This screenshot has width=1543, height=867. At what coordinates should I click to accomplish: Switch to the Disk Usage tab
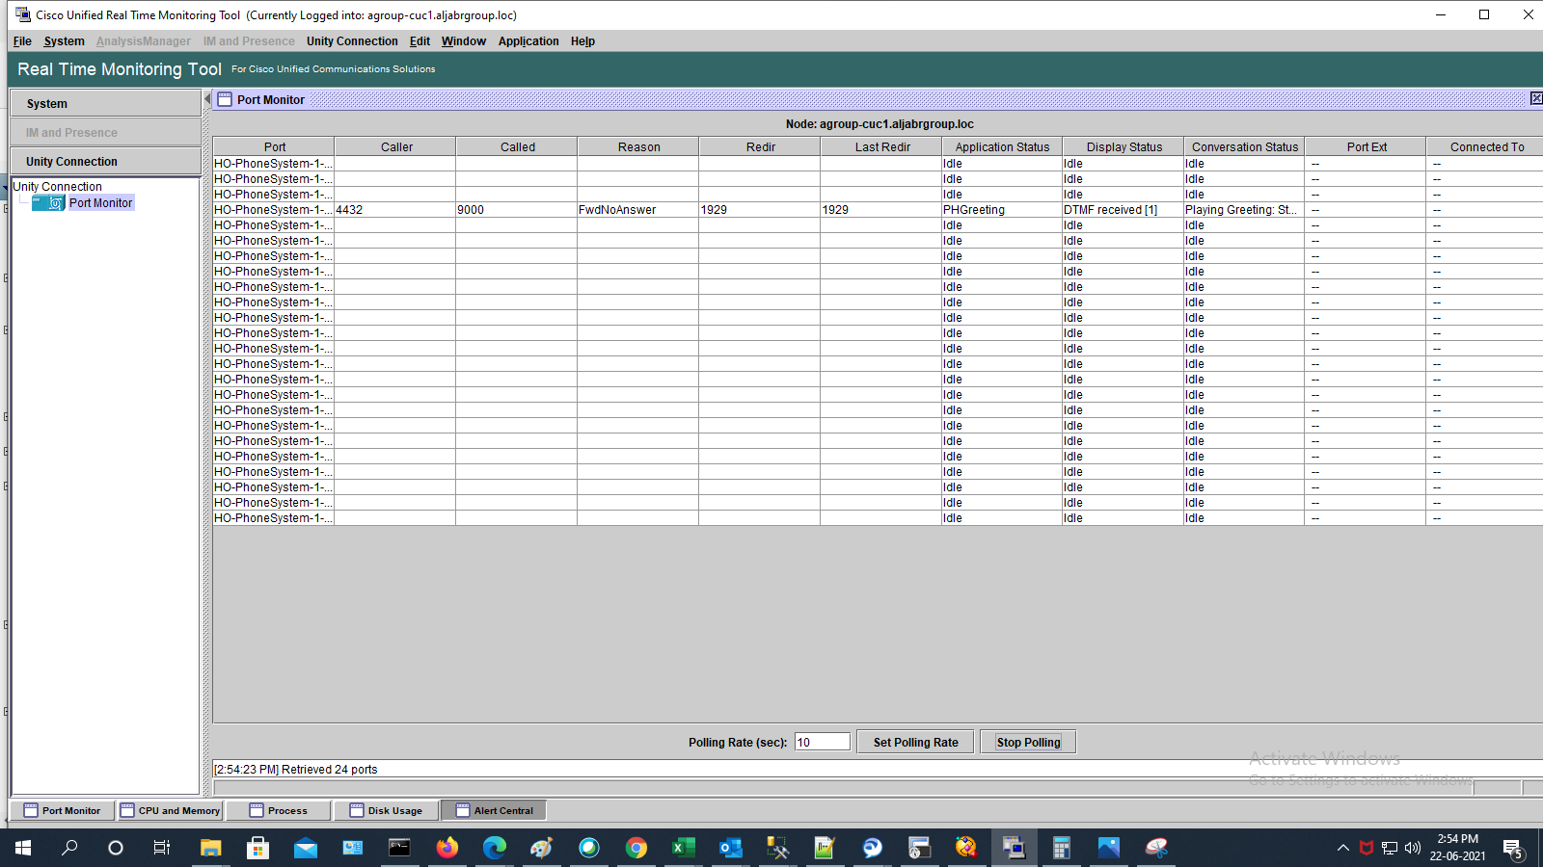[386, 810]
